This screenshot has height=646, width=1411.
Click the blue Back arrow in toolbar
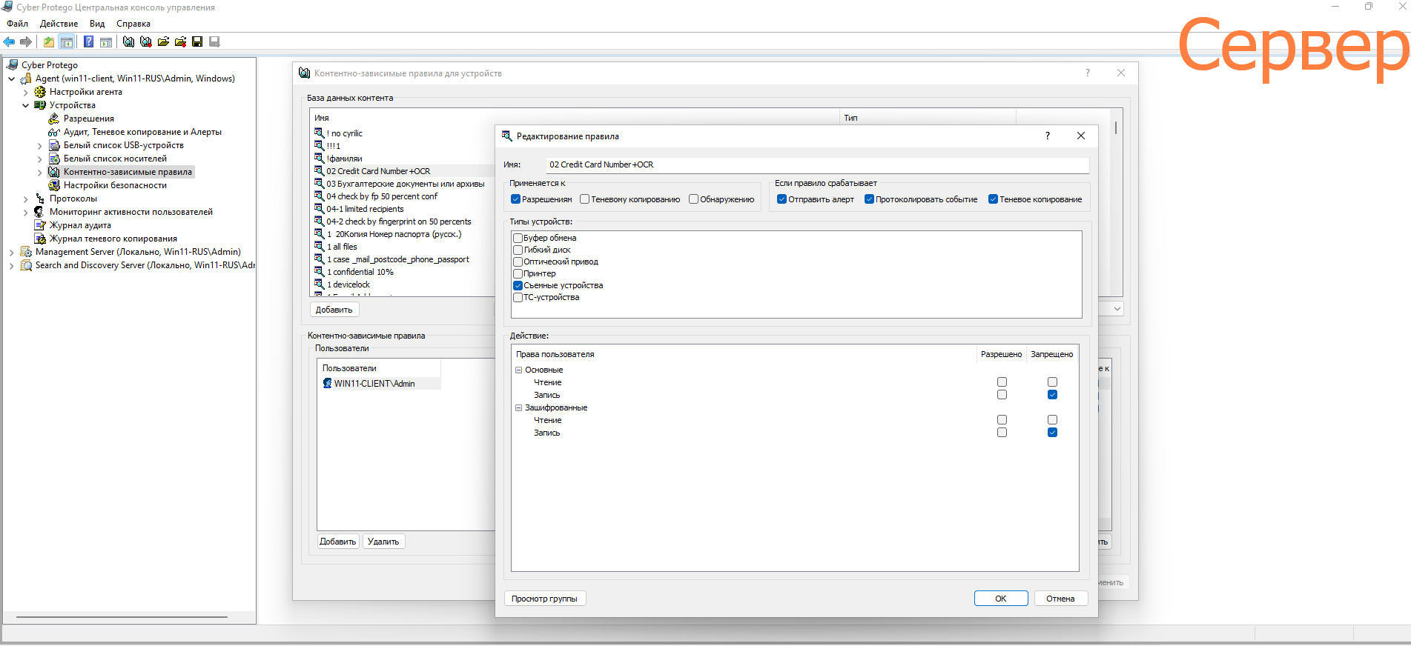pos(9,41)
